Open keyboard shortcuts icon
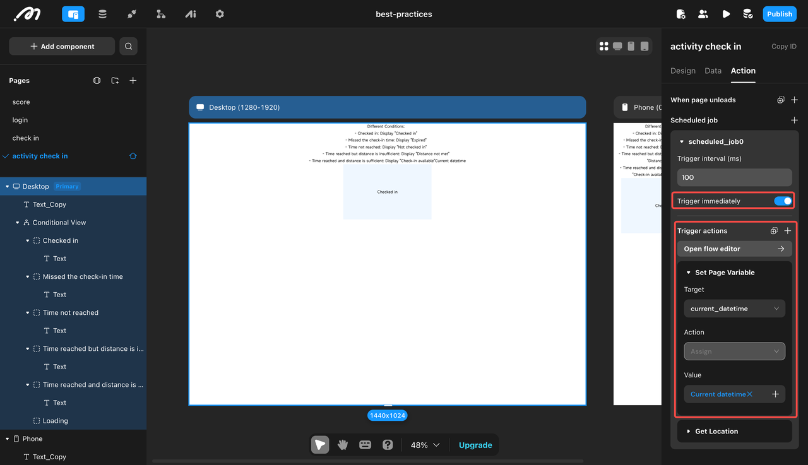The width and height of the screenshot is (808, 465). 365,445
